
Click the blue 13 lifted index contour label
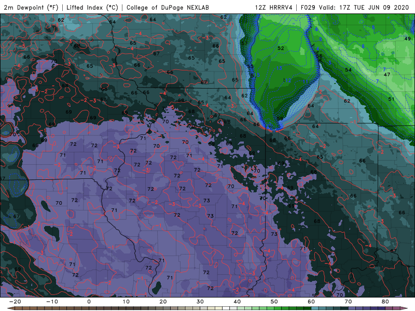coord(279,68)
